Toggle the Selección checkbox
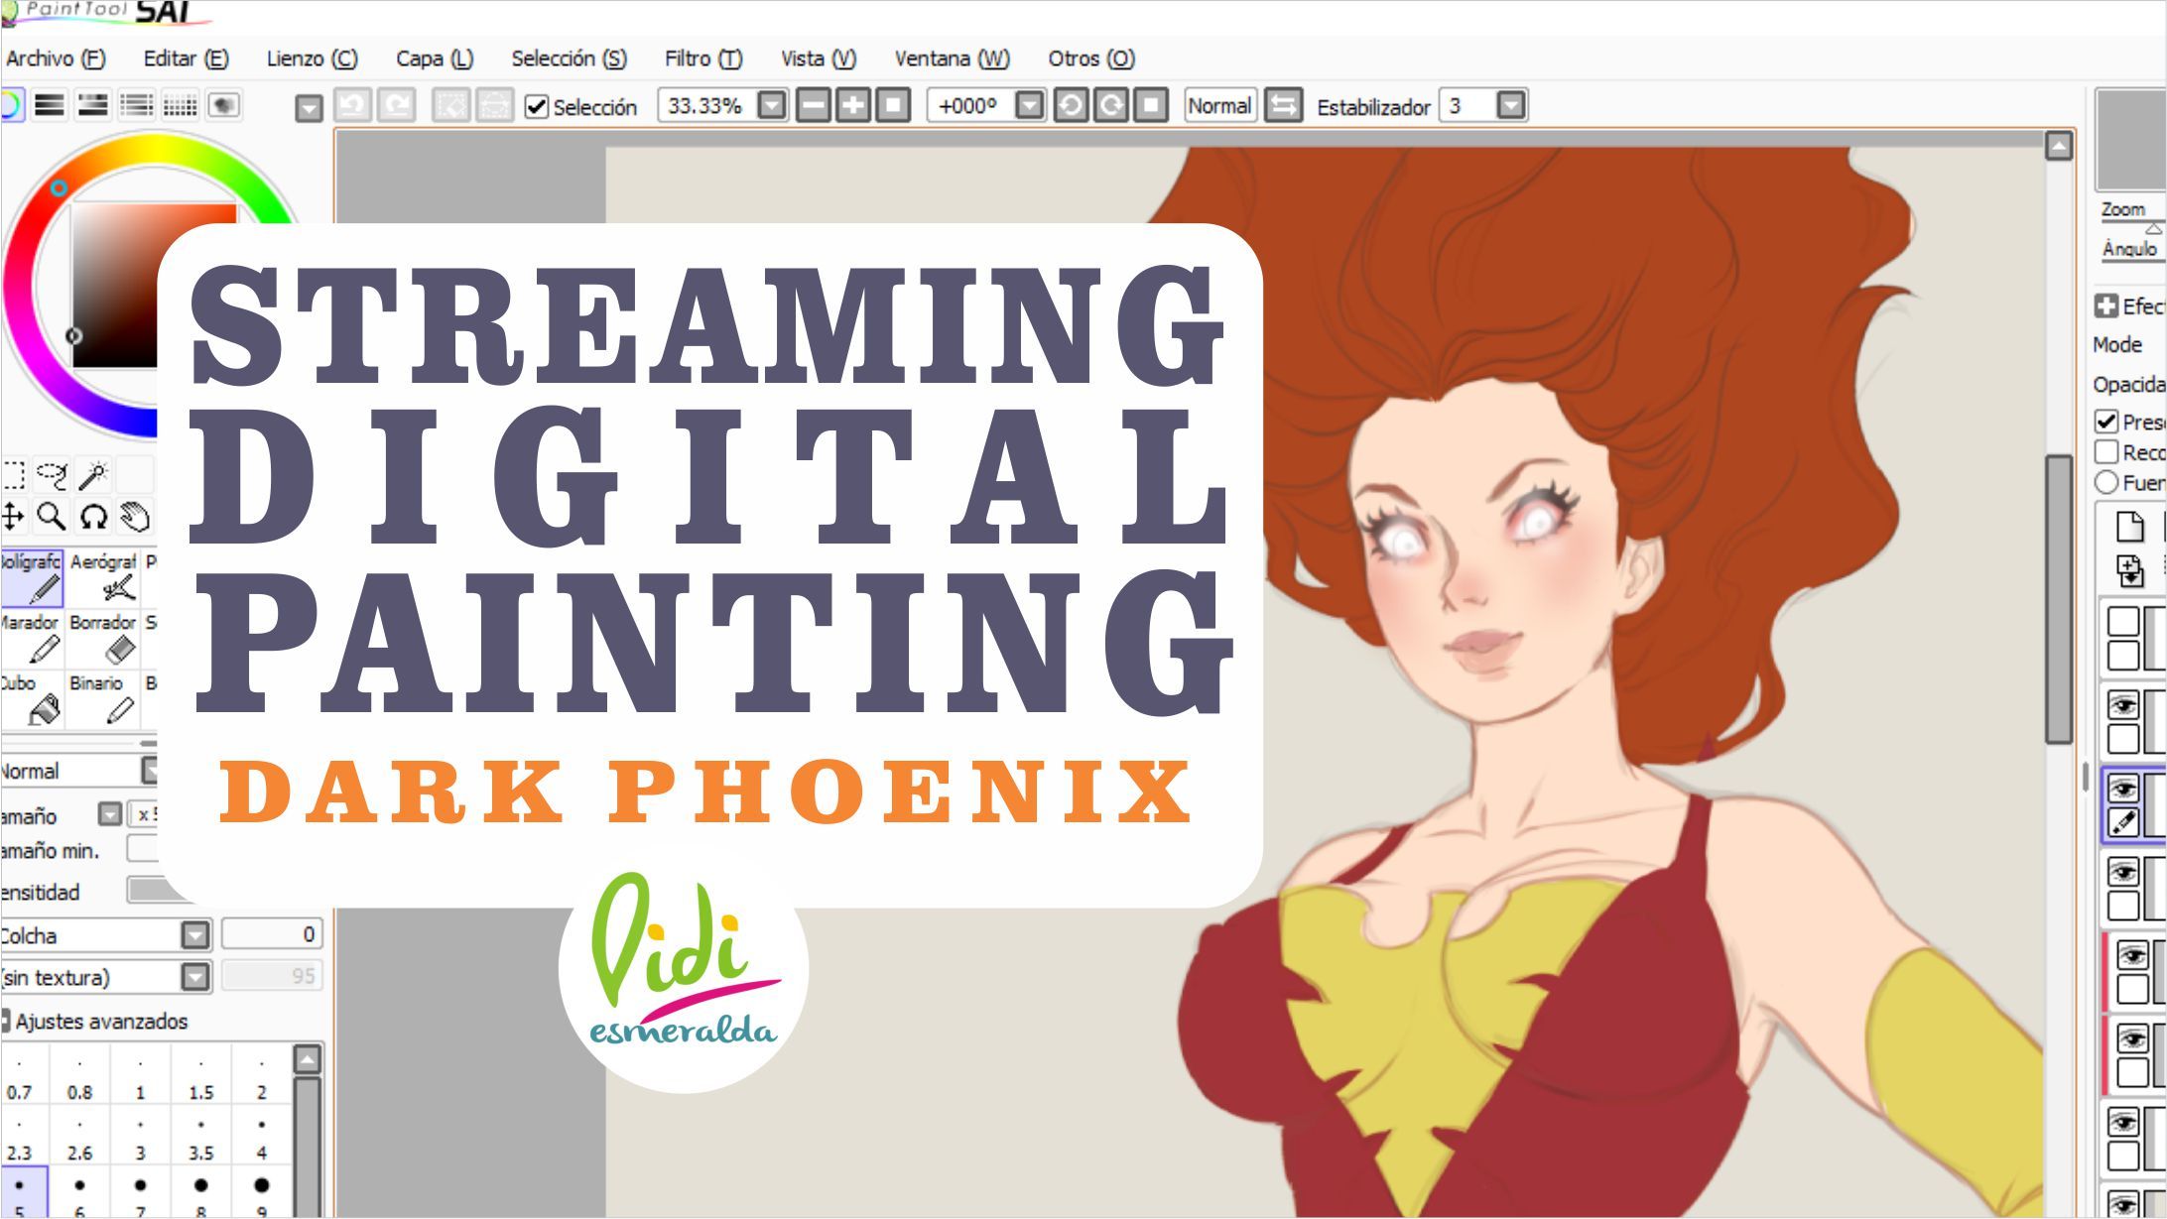Viewport: 2167px width, 1219px height. (537, 106)
